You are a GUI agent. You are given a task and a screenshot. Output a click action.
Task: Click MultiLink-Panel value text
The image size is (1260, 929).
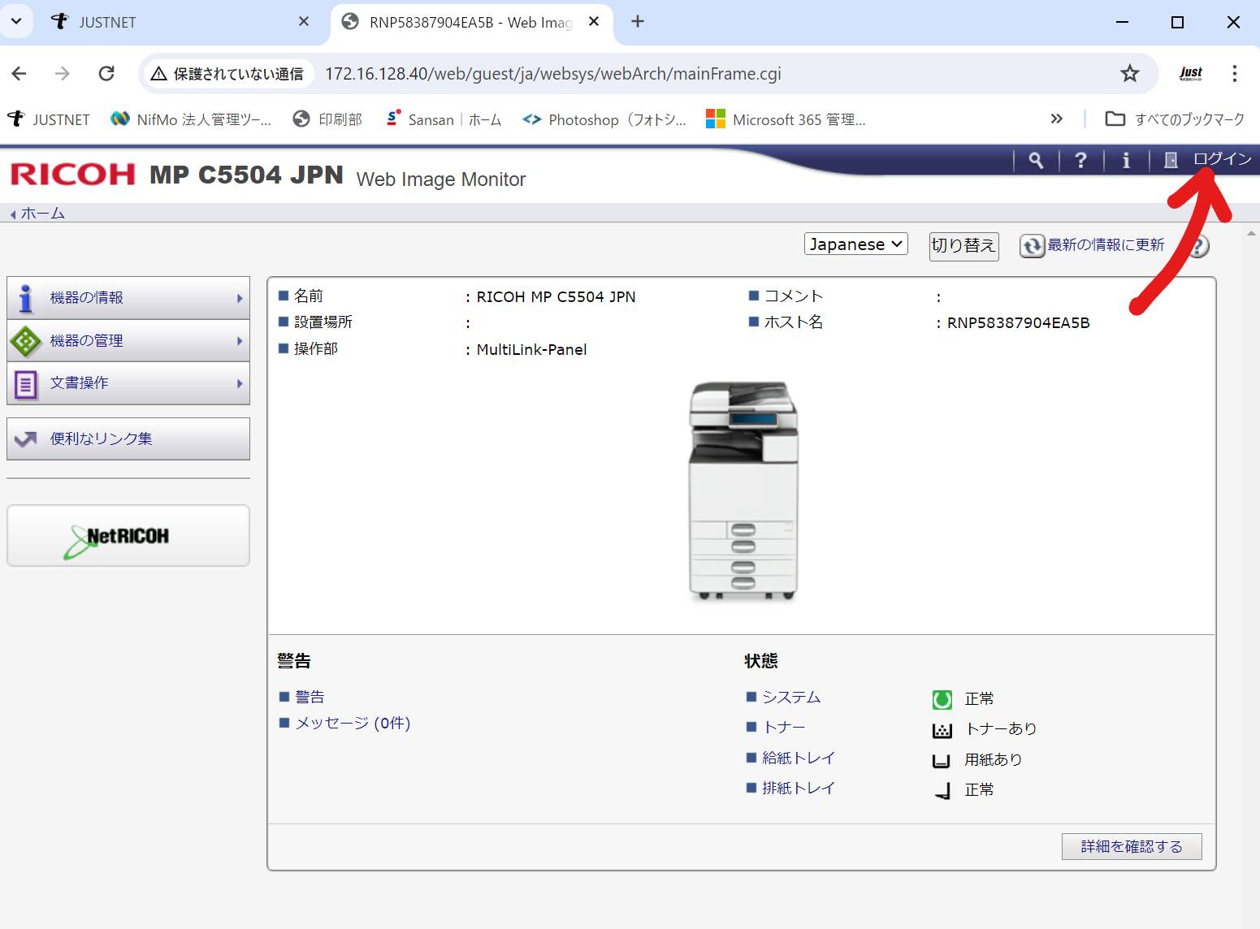tap(532, 350)
